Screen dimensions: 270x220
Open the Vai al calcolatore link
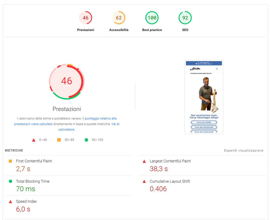pos(89,127)
